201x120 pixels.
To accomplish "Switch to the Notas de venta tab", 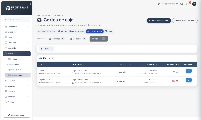I will tap(77, 31).
